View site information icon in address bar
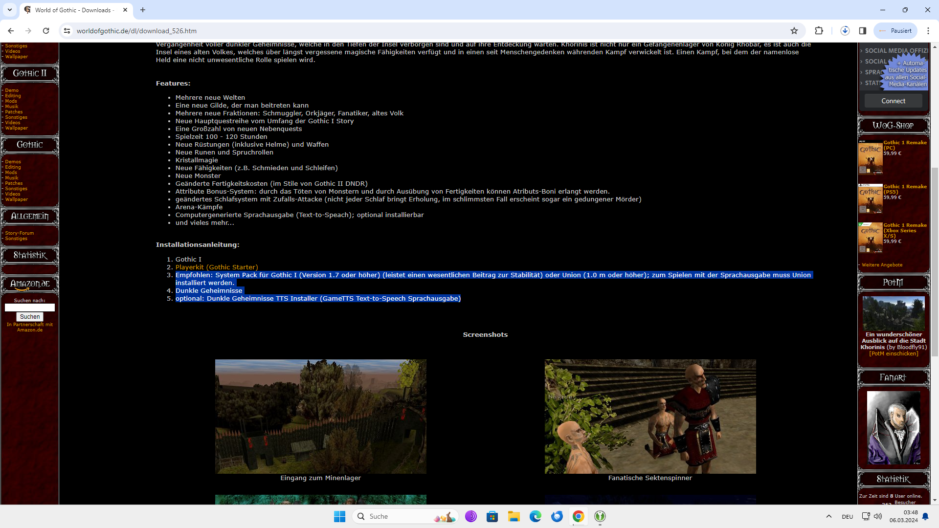Image resolution: width=939 pixels, height=528 pixels. click(67, 31)
